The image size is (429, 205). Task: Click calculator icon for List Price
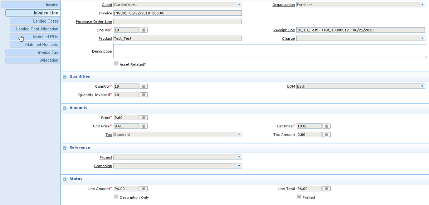click(326, 126)
